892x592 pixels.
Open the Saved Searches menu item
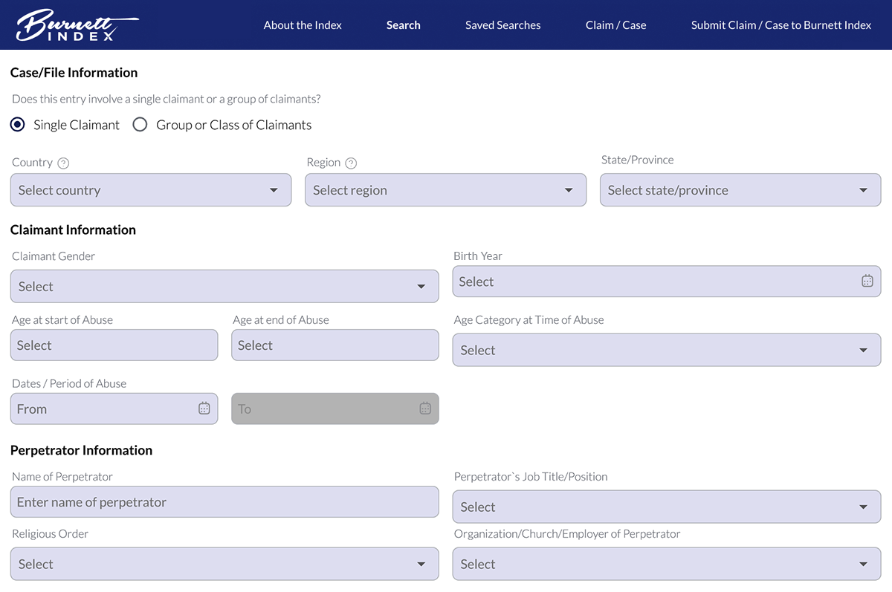[x=502, y=25]
